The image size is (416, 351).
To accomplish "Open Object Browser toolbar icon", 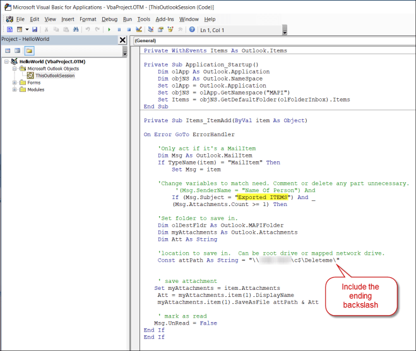I will point(170,30).
